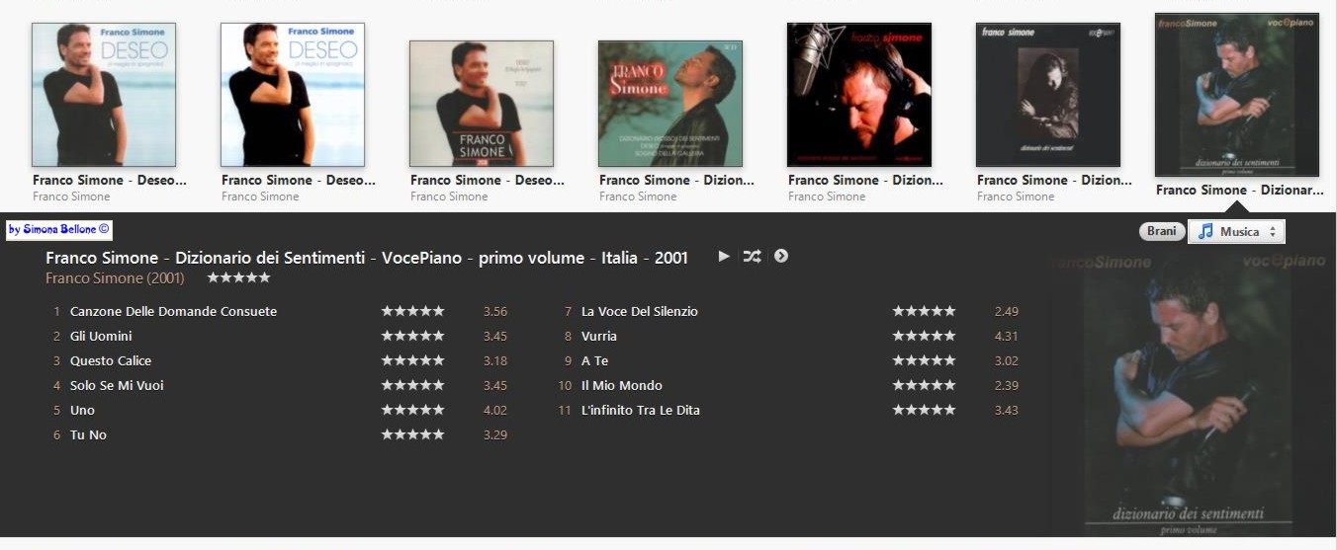Set star rating for Vurria
Screen dimensions: 1337x550
pos(925,336)
